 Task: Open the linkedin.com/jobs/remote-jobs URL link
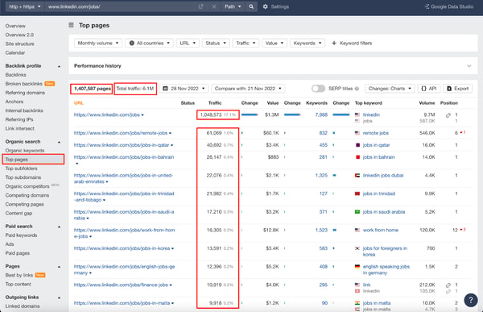(121, 133)
